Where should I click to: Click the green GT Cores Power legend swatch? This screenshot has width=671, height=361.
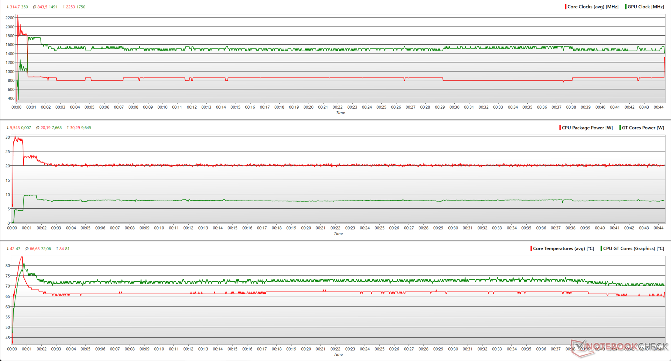(620, 128)
